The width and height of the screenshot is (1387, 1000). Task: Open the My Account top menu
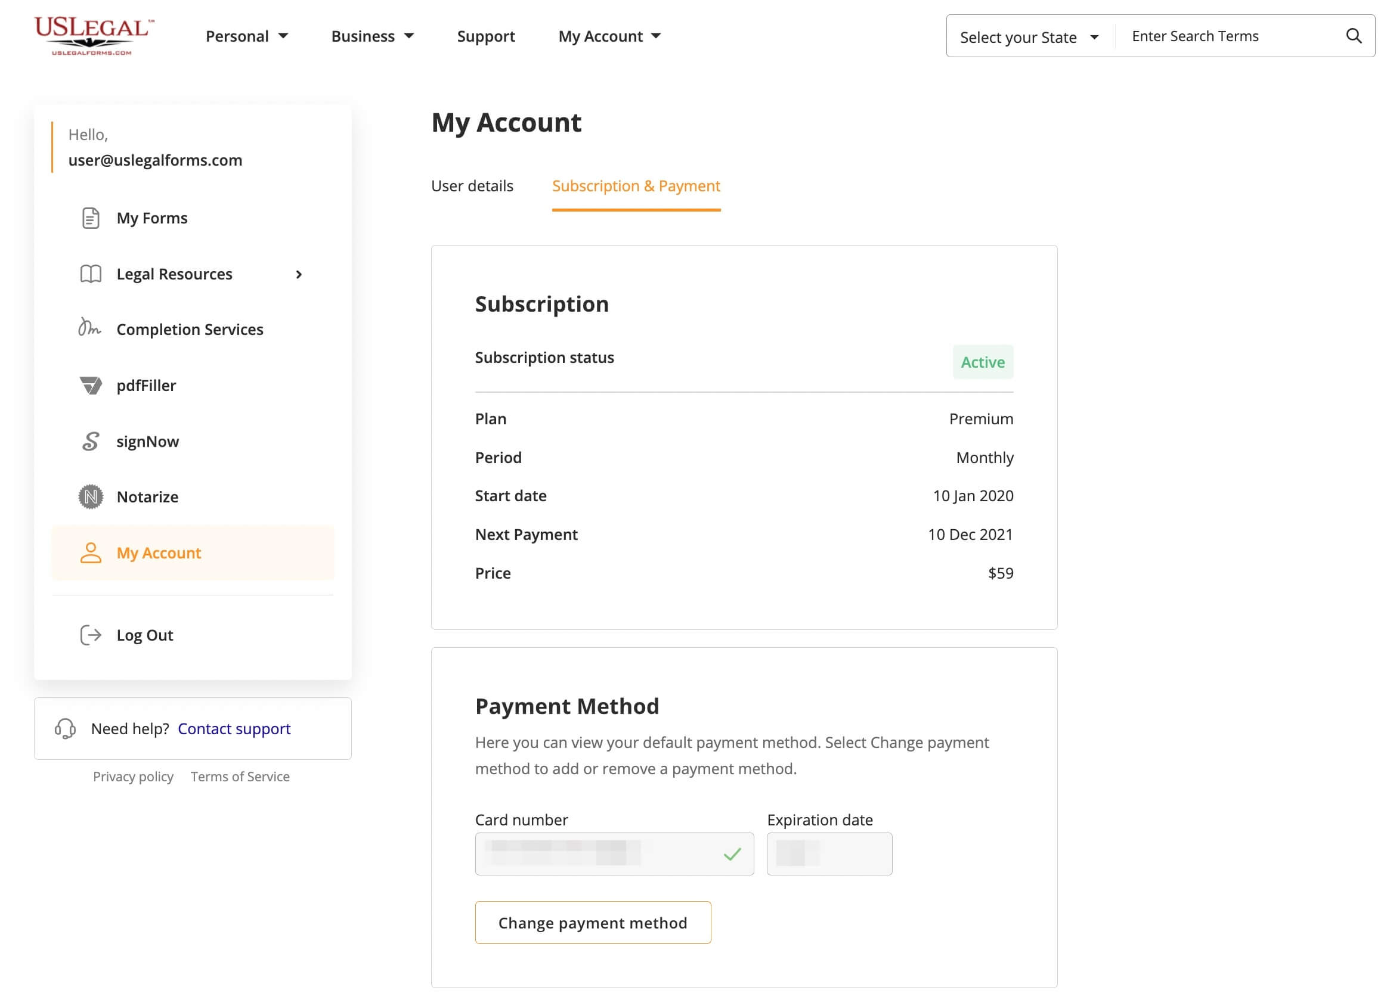click(x=609, y=36)
